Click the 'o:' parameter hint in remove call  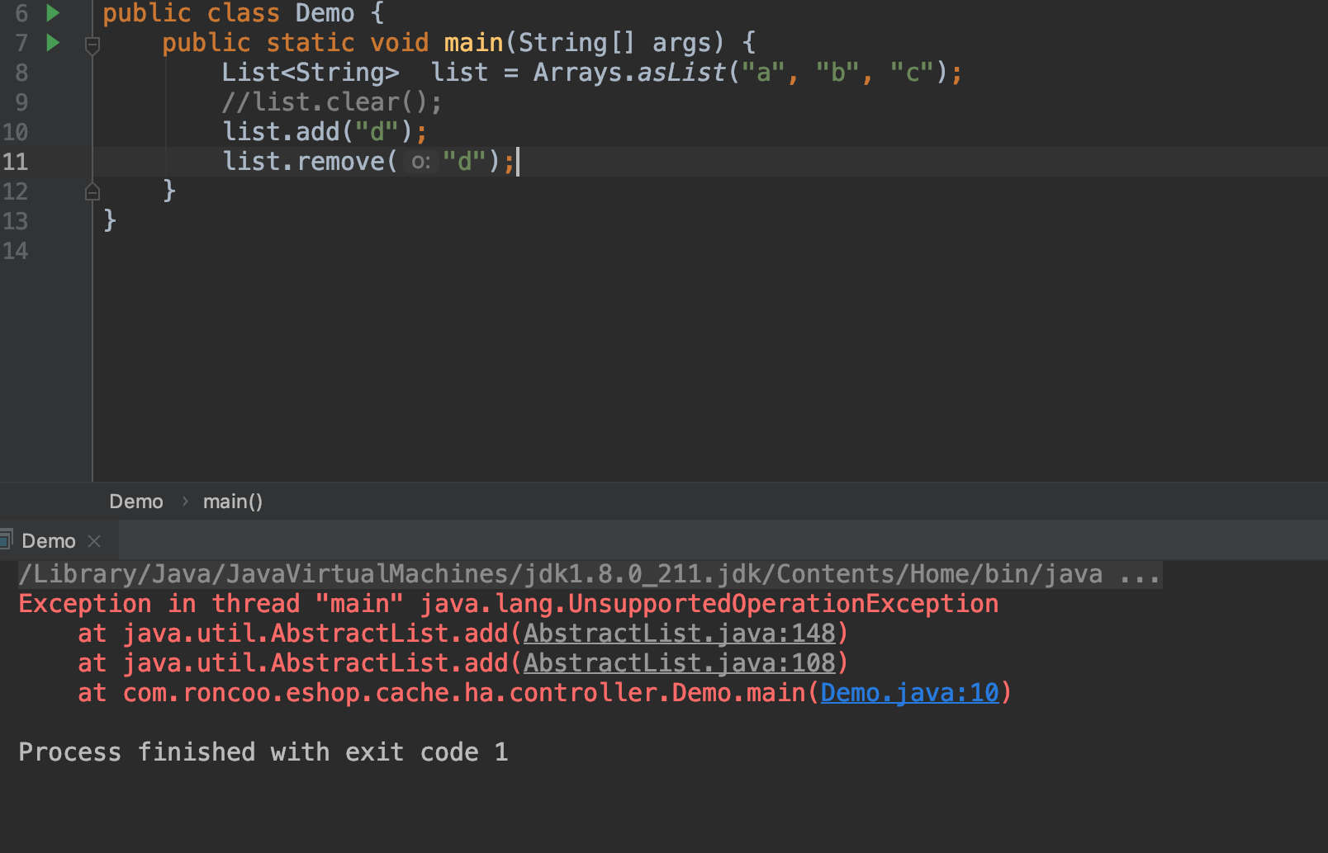tap(421, 163)
